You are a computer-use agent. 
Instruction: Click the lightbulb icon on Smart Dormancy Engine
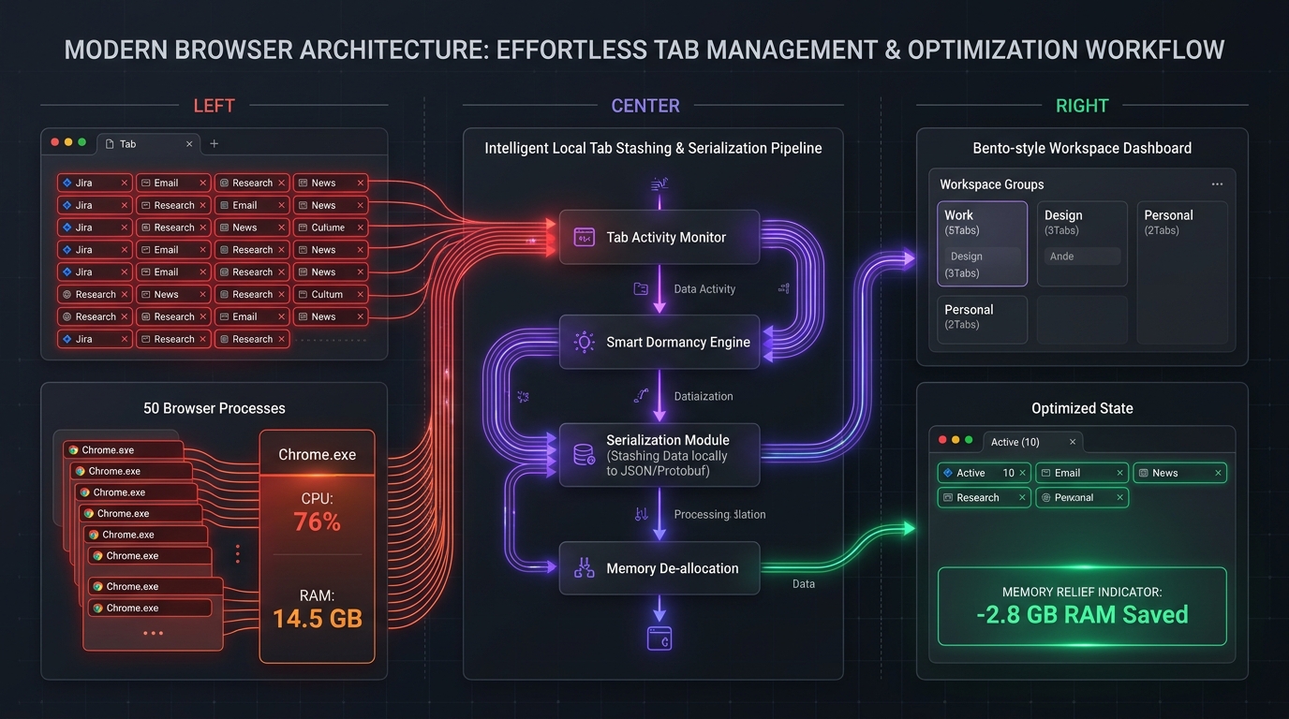(x=584, y=342)
